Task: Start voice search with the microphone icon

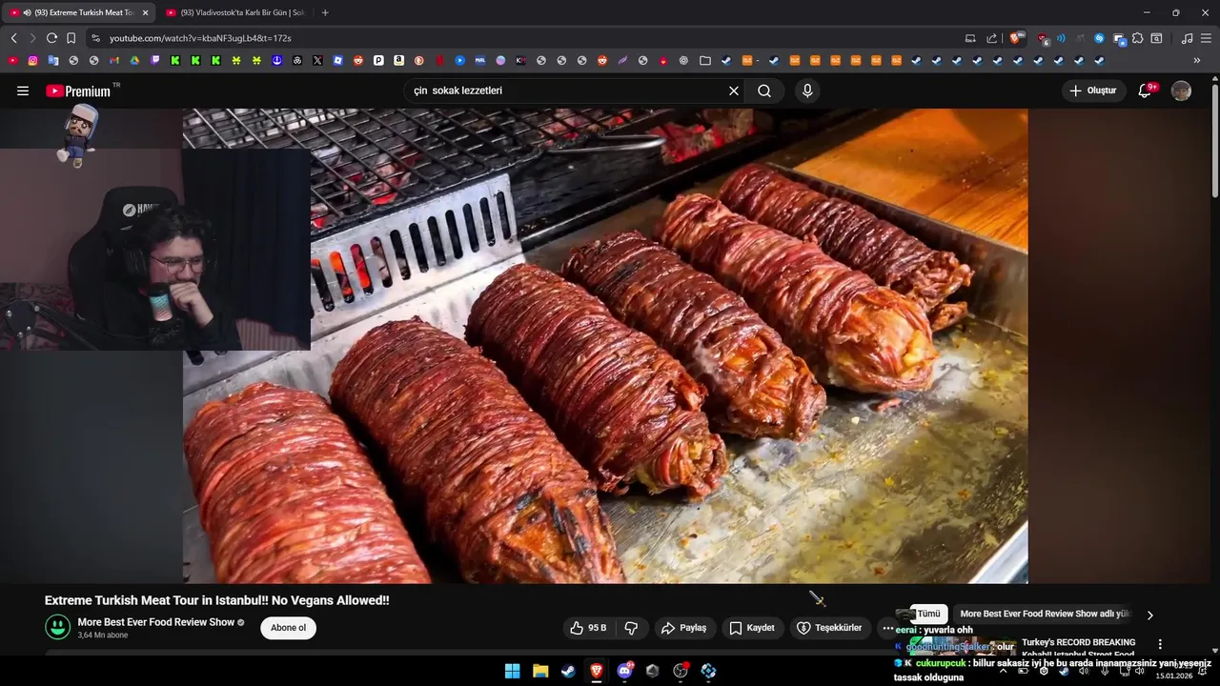Action: click(x=807, y=91)
